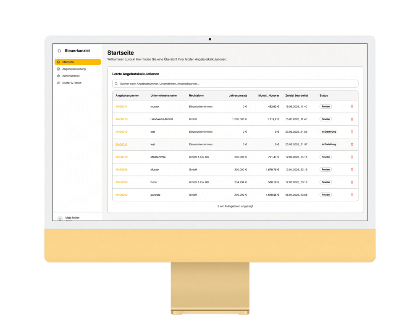The image size is (420, 315).
Task: Click the document icon next to Angebotserstellung
Action: pos(58,69)
